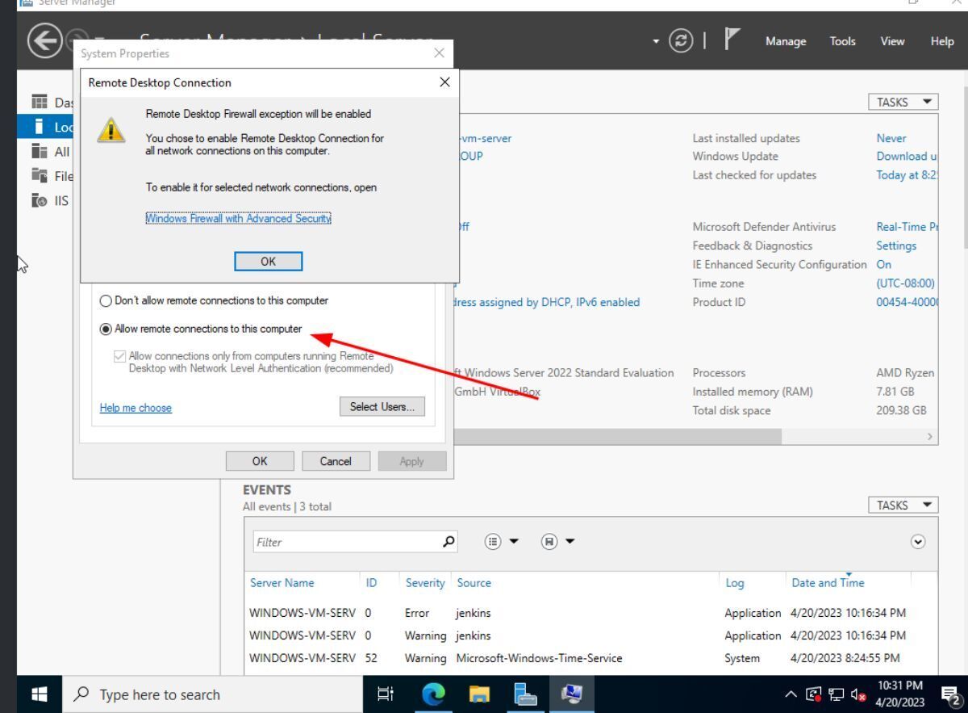
Task: Open Microsoft Edge from the taskbar
Action: (434, 694)
